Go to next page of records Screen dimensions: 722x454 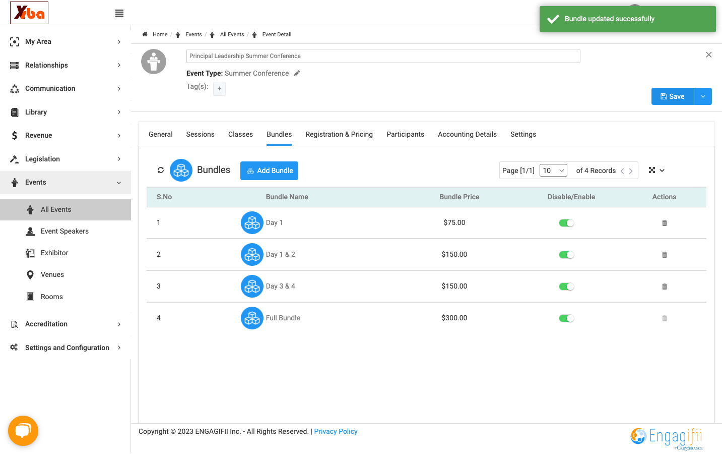[x=631, y=171]
